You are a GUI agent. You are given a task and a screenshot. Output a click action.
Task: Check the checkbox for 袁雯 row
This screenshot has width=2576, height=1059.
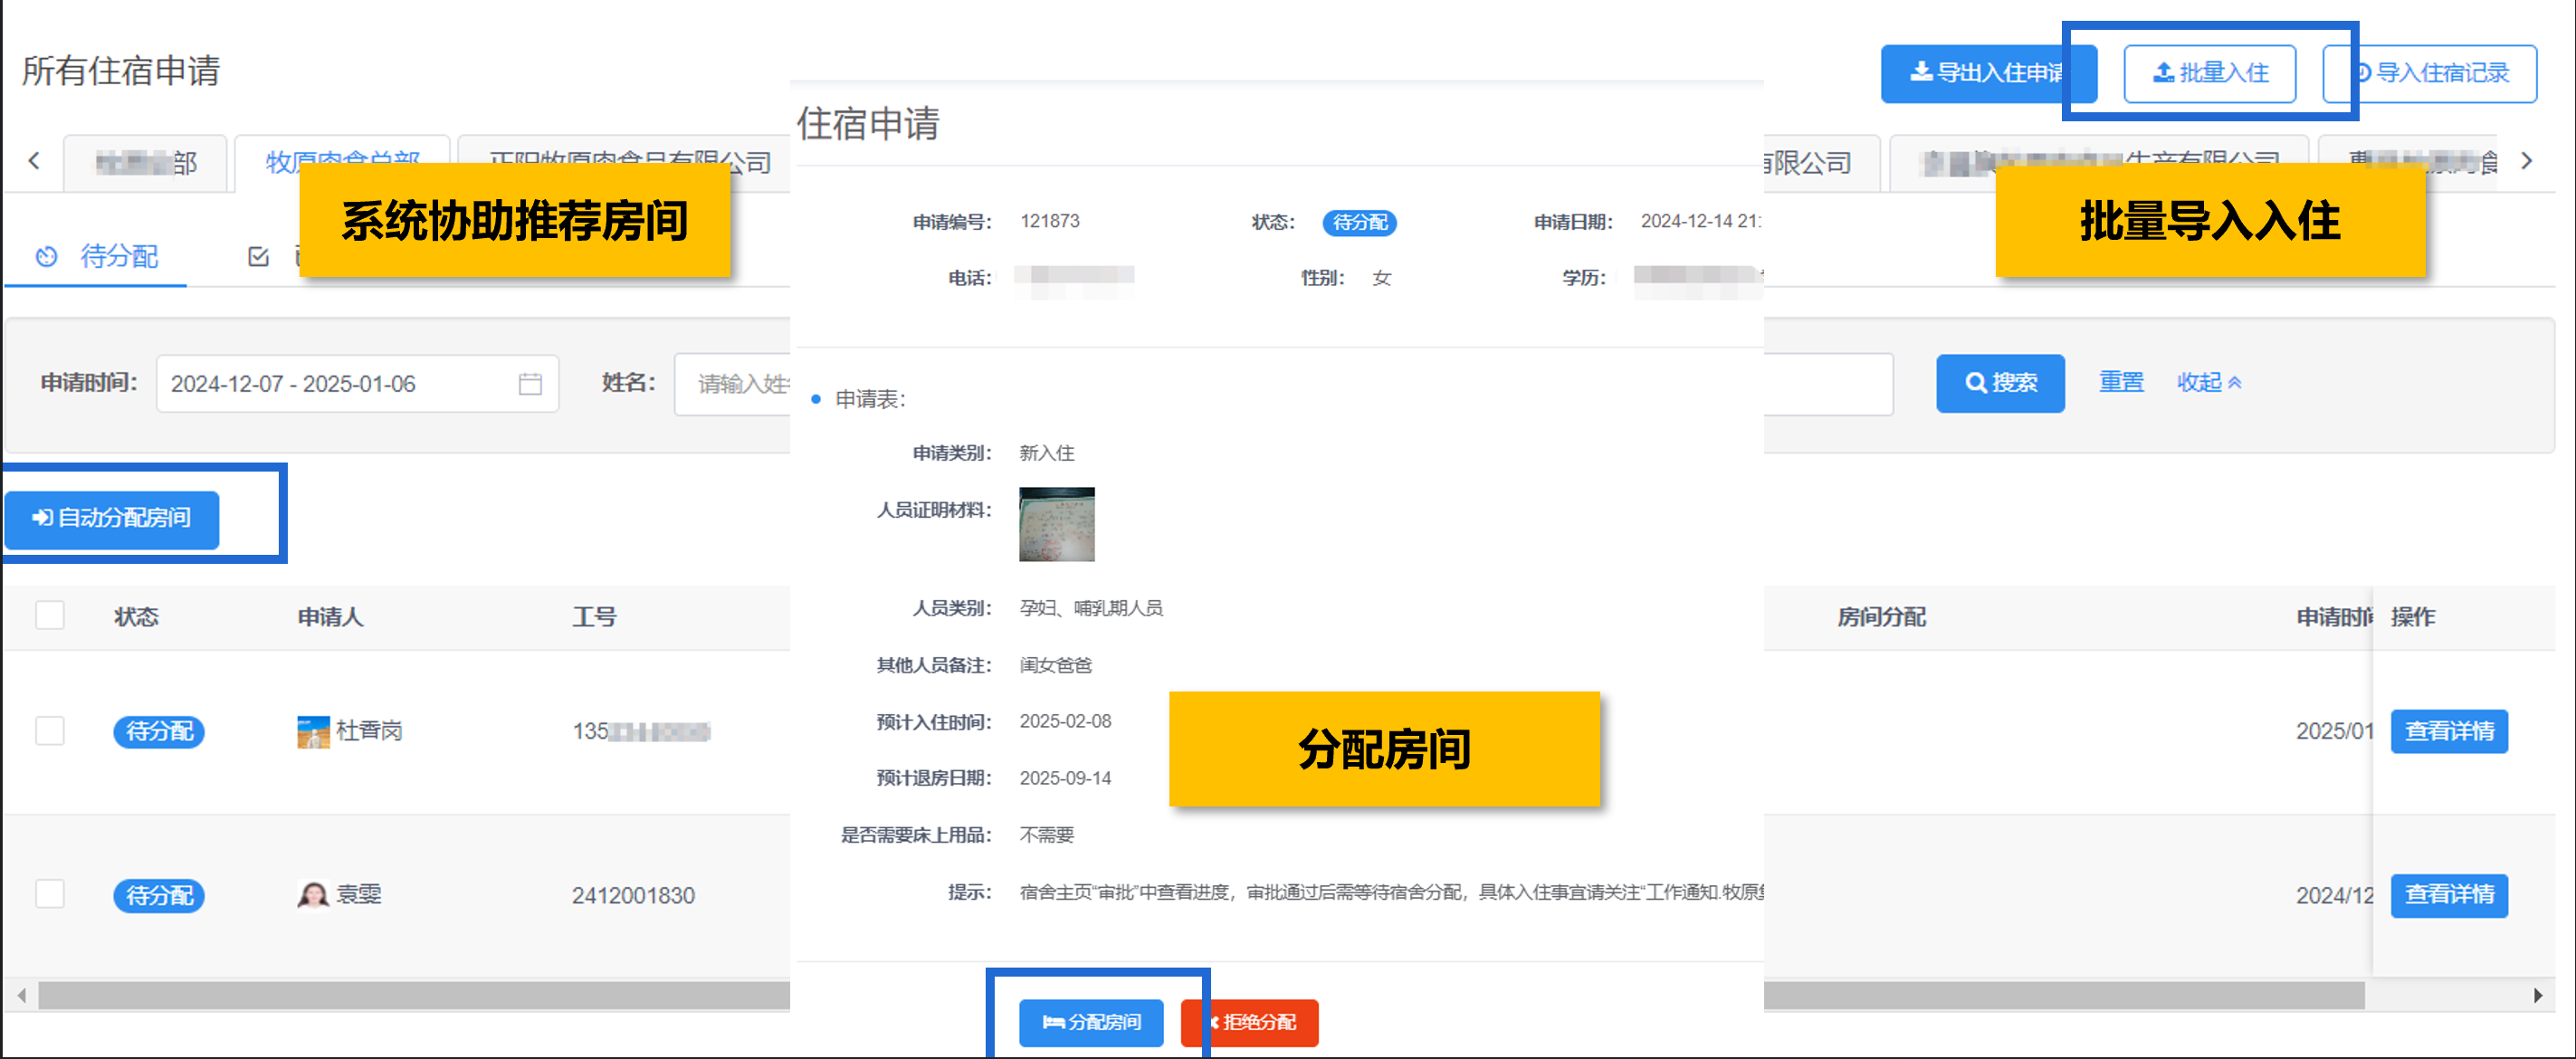[x=50, y=894]
